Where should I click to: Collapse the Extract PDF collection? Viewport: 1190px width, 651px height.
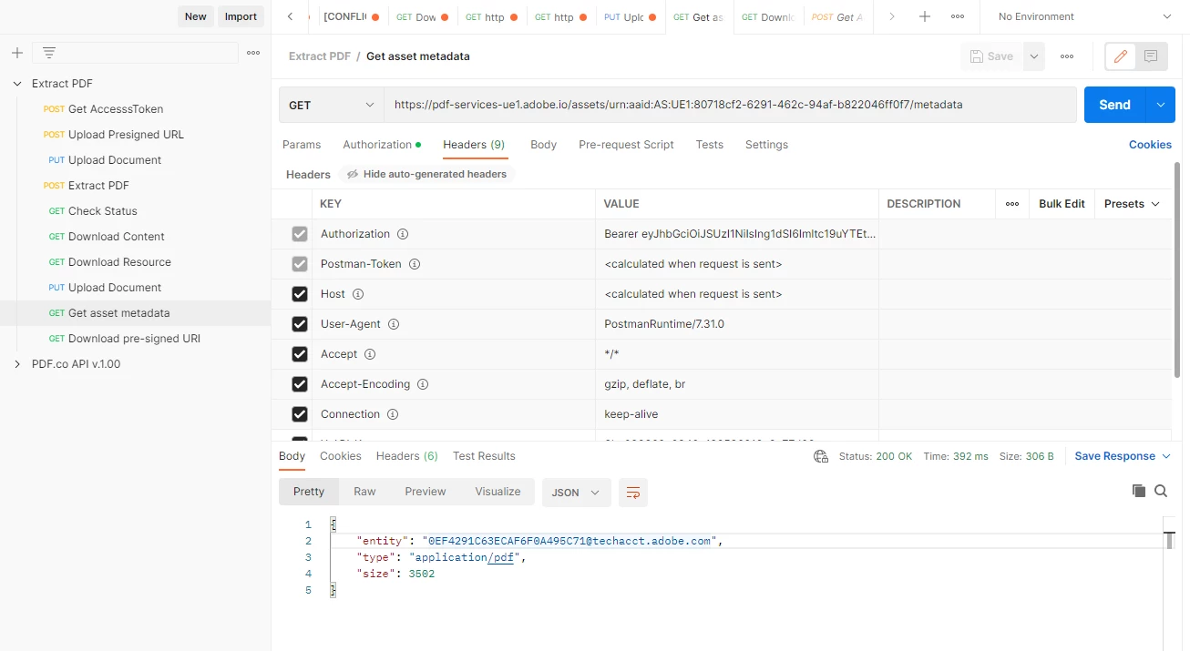point(17,84)
